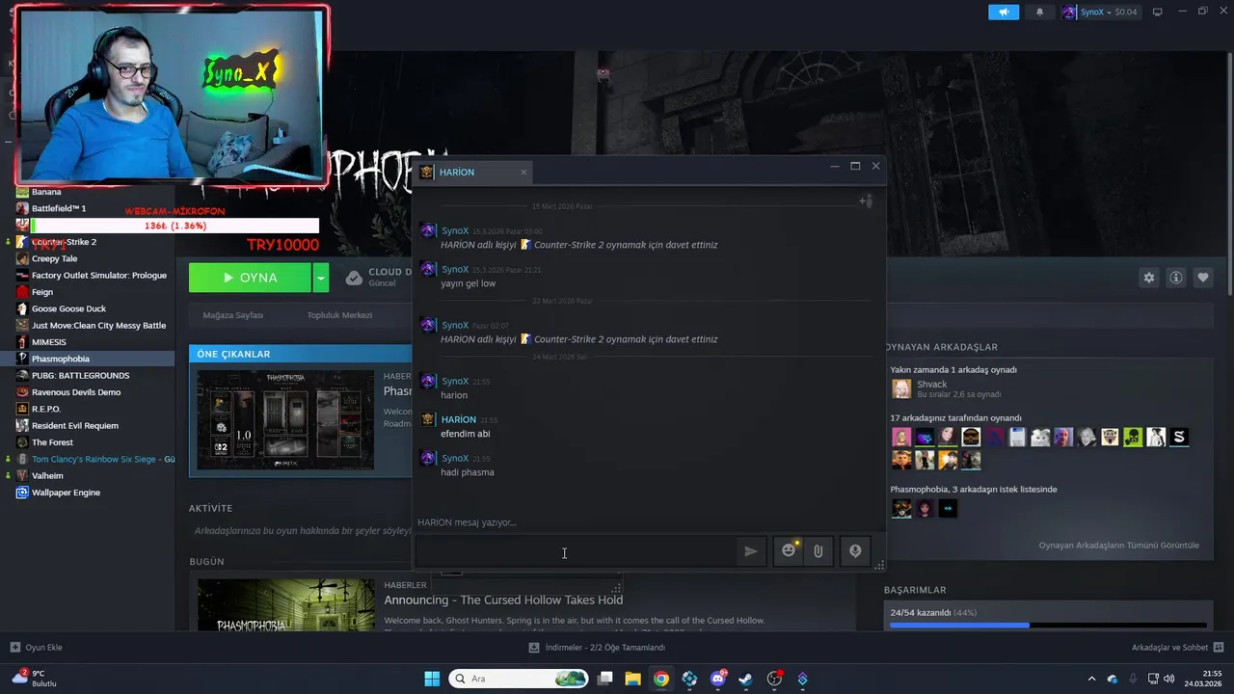Click the SynoX name above hadi phasma
The width and height of the screenshot is (1234, 694).
[455, 458]
